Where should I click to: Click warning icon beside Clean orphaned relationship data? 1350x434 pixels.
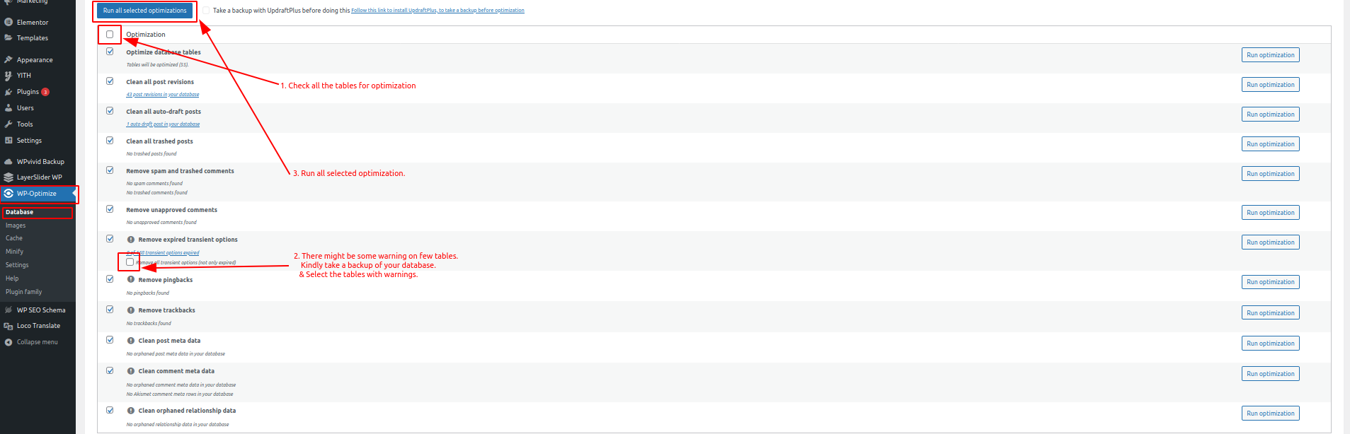(x=131, y=411)
